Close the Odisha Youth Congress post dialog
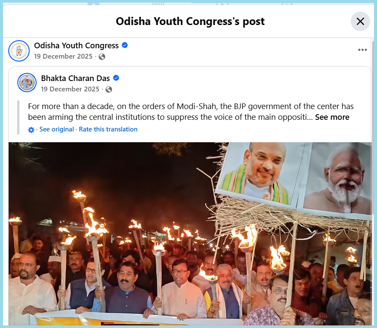The image size is (377, 328). click(360, 22)
